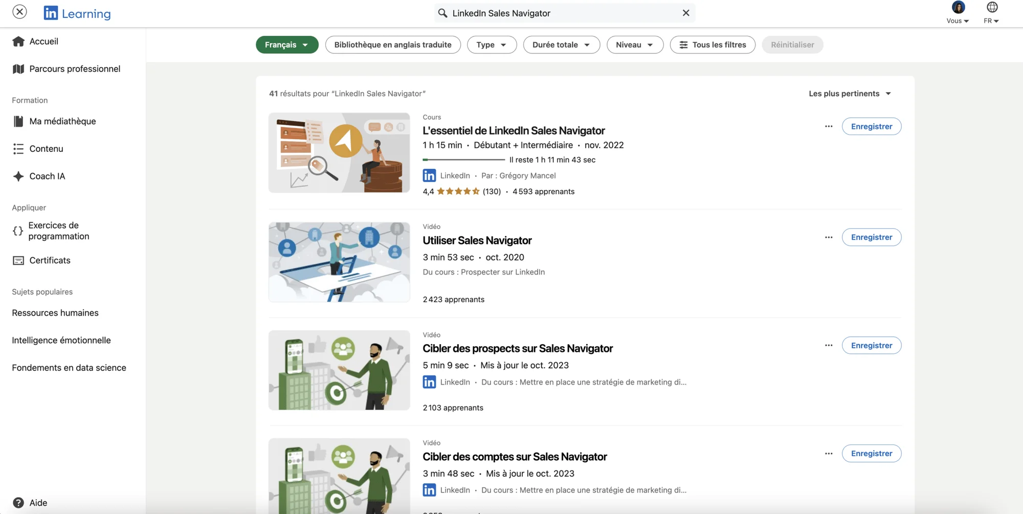Screen dimensions: 1023x514
Task: Click the Tous les filtres sliders icon
Action: coord(683,45)
